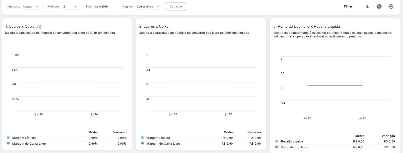Select title '1. Lucros x Caixa (%)'
Image resolution: width=403 pixels, height=153 pixels.
pyautogui.click(x=23, y=27)
